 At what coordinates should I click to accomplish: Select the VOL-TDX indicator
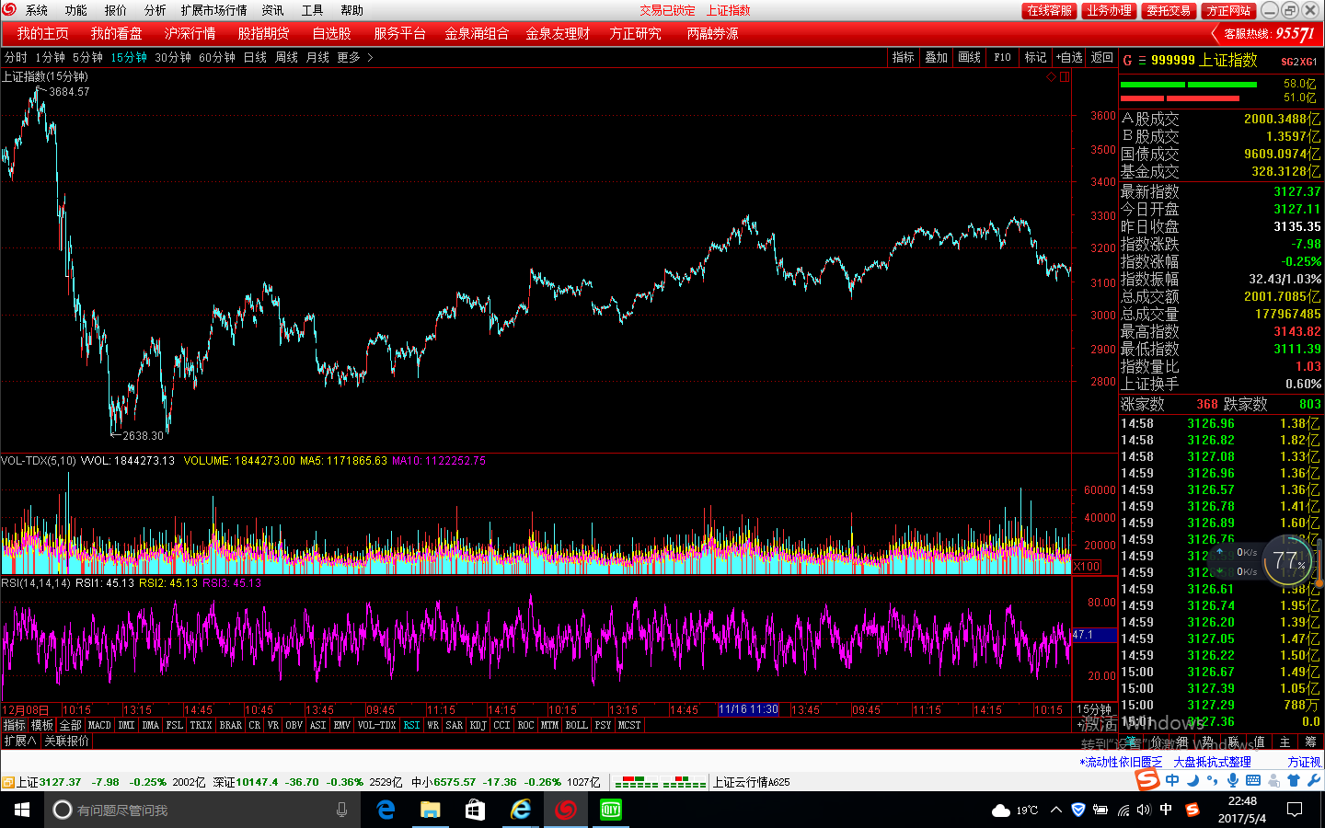point(376,726)
